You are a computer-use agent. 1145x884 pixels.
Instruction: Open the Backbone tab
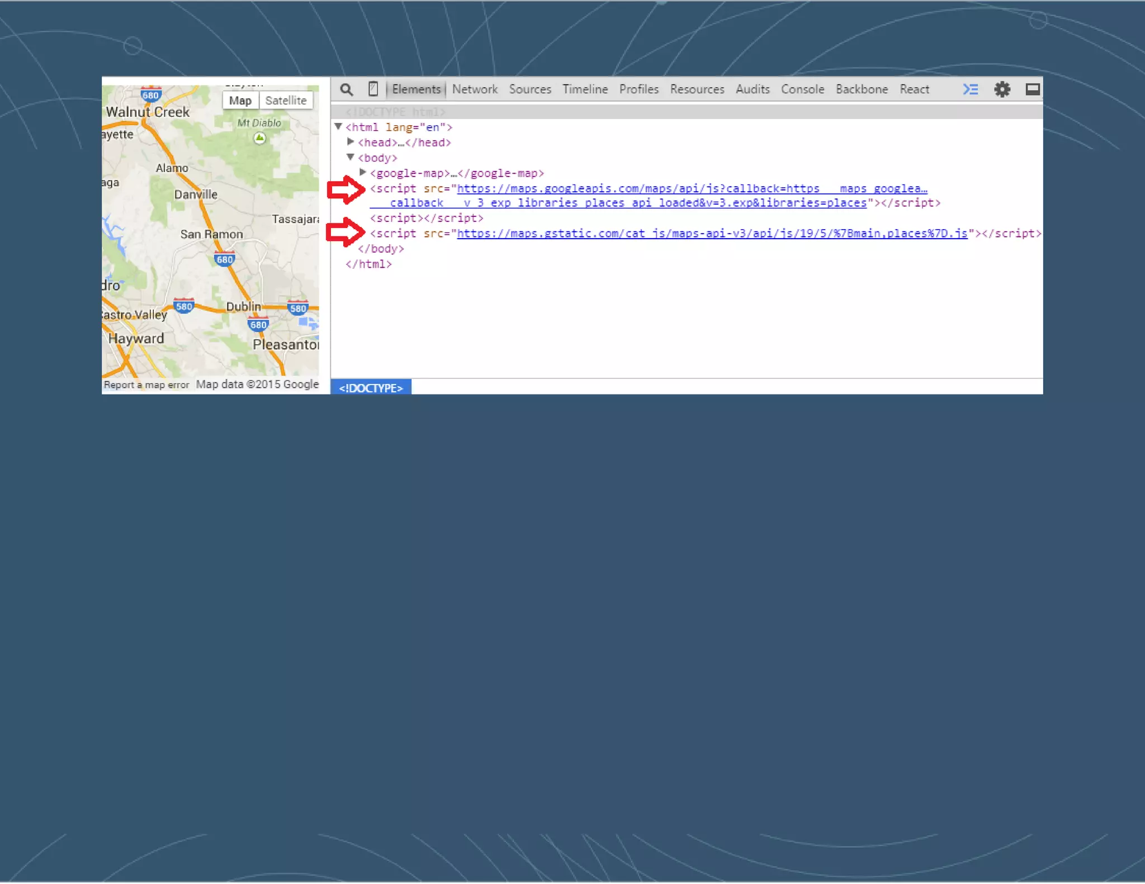pos(862,89)
